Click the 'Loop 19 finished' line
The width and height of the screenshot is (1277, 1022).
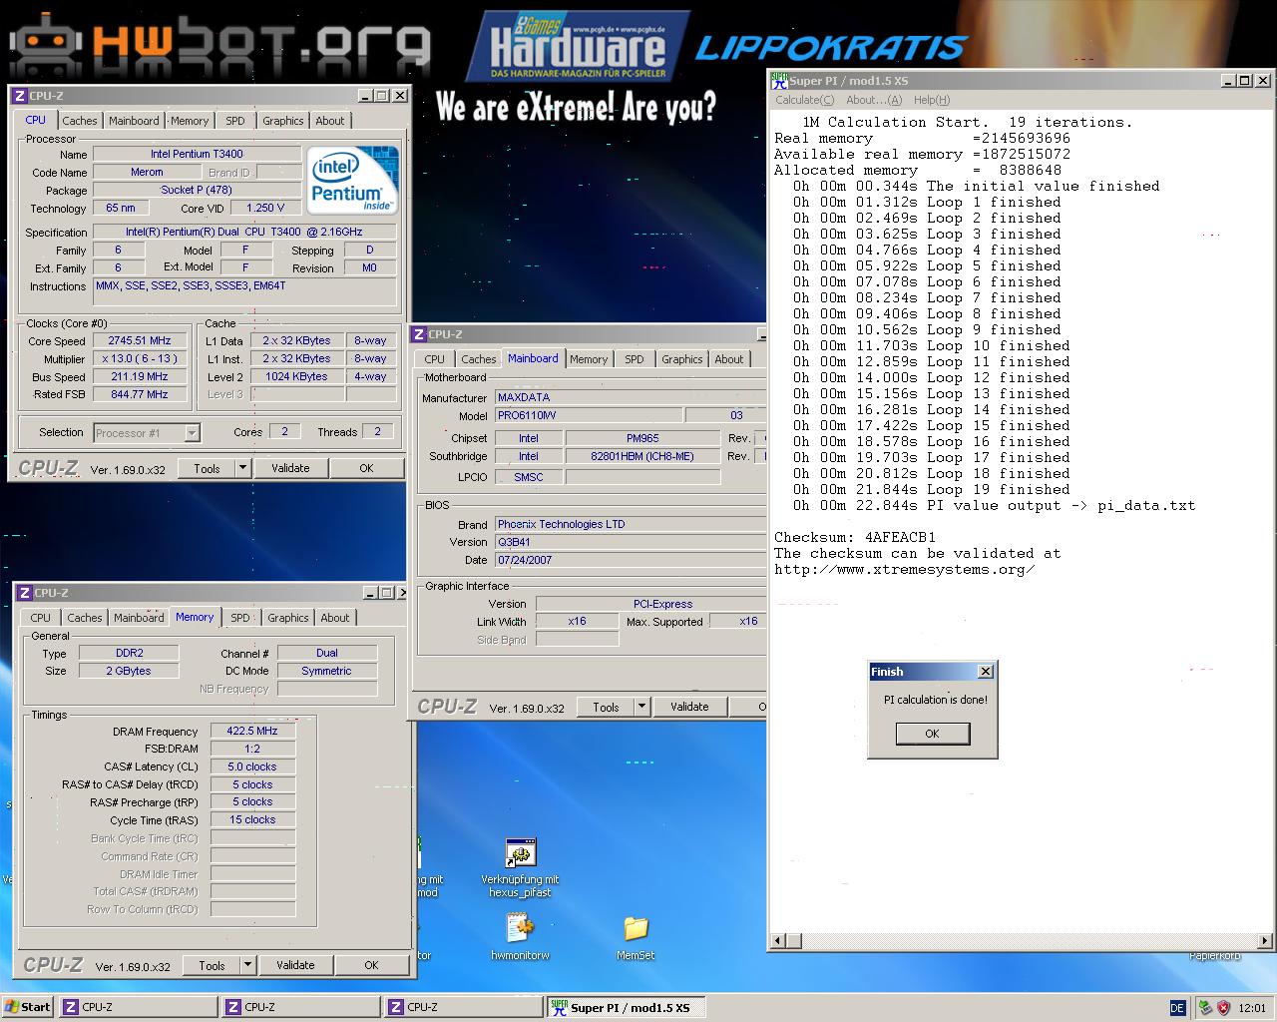tap(998, 490)
